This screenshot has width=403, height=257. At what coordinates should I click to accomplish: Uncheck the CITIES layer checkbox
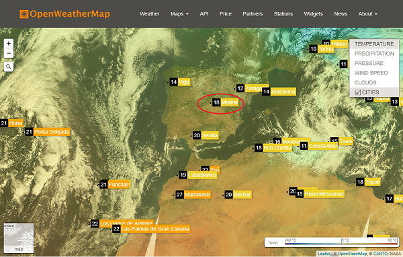pyautogui.click(x=357, y=92)
